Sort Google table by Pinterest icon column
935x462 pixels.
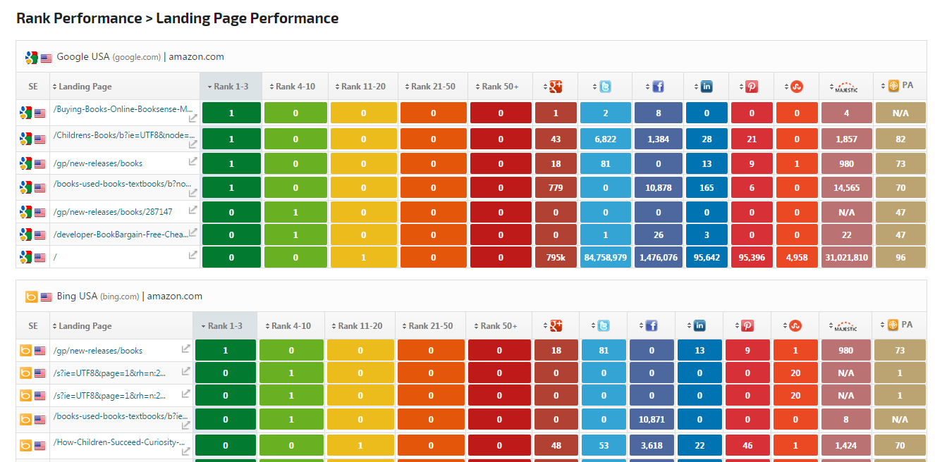pyautogui.click(x=752, y=87)
